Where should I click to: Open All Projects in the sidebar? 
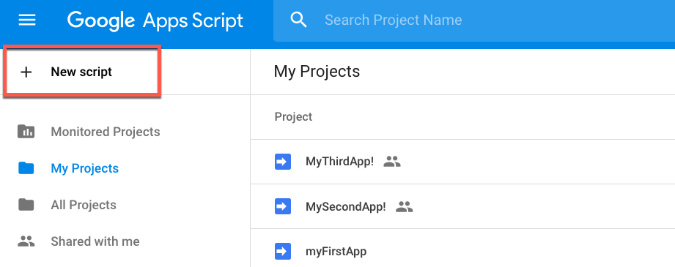pyautogui.click(x=84, y=205)
